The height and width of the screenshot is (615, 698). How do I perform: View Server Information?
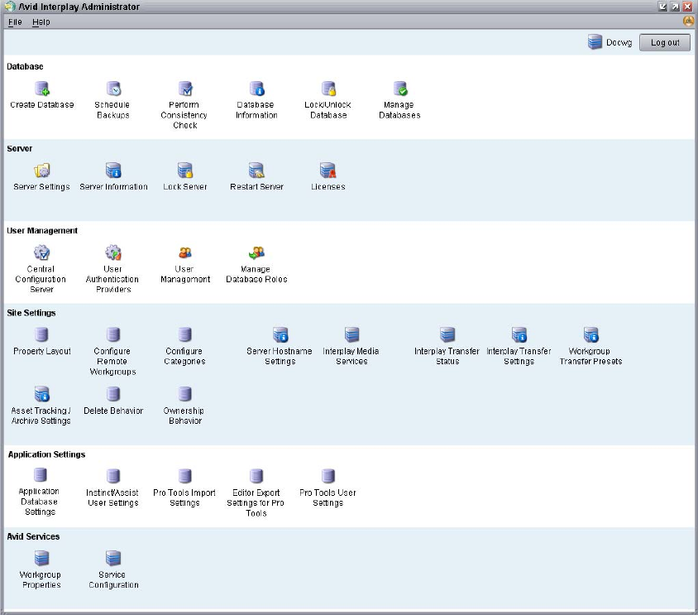(x=113, y=171)
